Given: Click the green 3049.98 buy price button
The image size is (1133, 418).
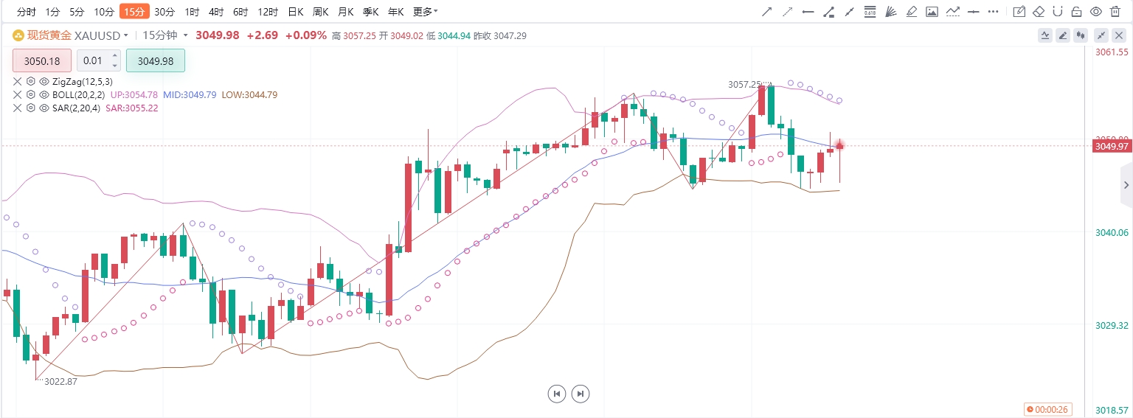Looking at the screenshot, I should [156, 60].
